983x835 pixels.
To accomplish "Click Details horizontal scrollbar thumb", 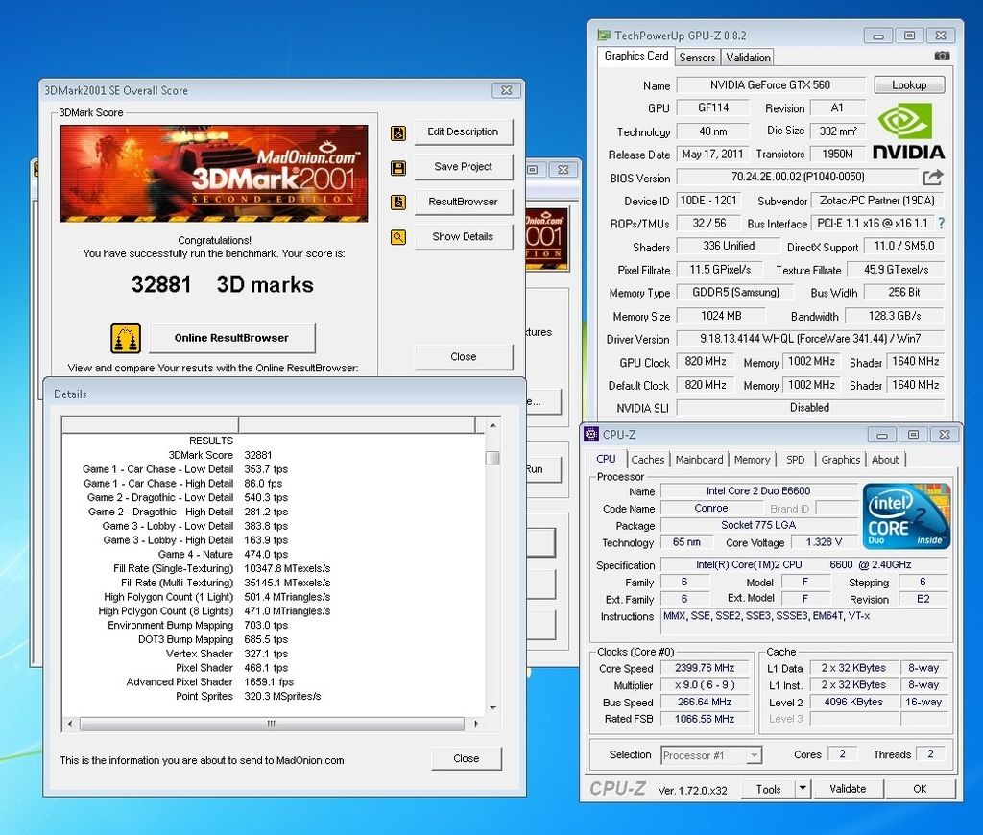I will (272, 724).
